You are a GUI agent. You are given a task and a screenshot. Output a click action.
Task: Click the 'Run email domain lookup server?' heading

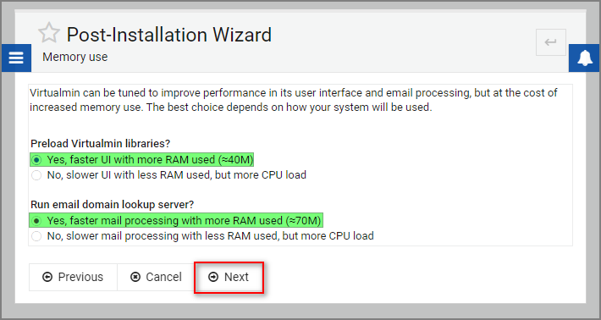click(113, 204)
